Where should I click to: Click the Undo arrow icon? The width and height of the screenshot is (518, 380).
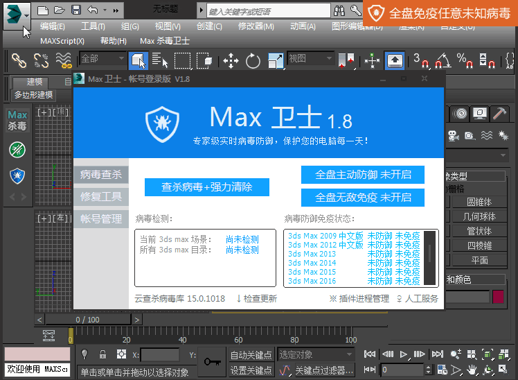(x=93, y=10)
